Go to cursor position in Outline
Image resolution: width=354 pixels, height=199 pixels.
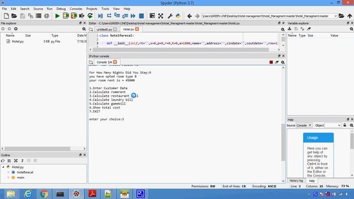click(x=3, y=161)
